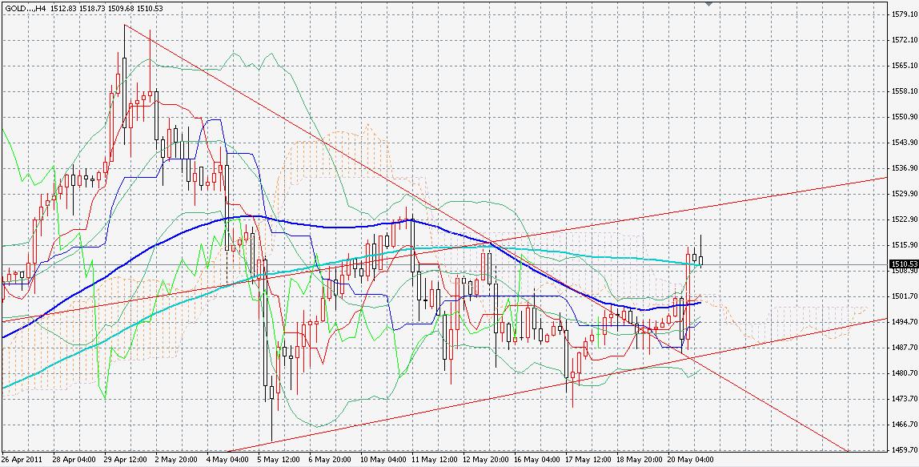Click the 20 May 04:00 time axis label
919x467 pixels.
pyautogui.click(x=690, y=459)
